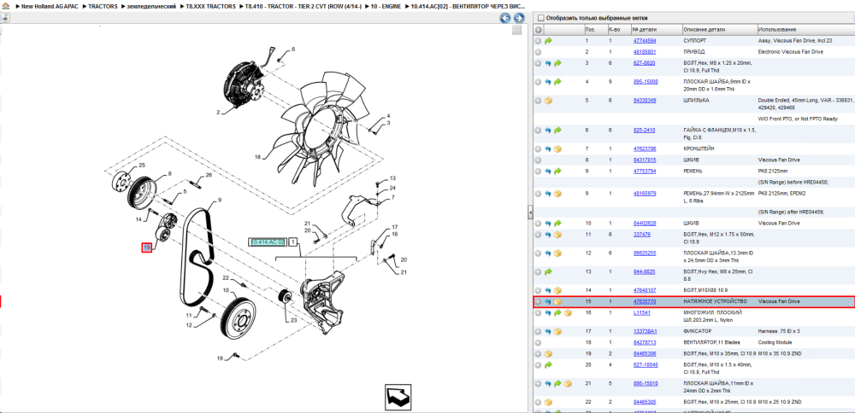Select the 'ШПИЛЬКА' description cell

click(x=694, y=101)
